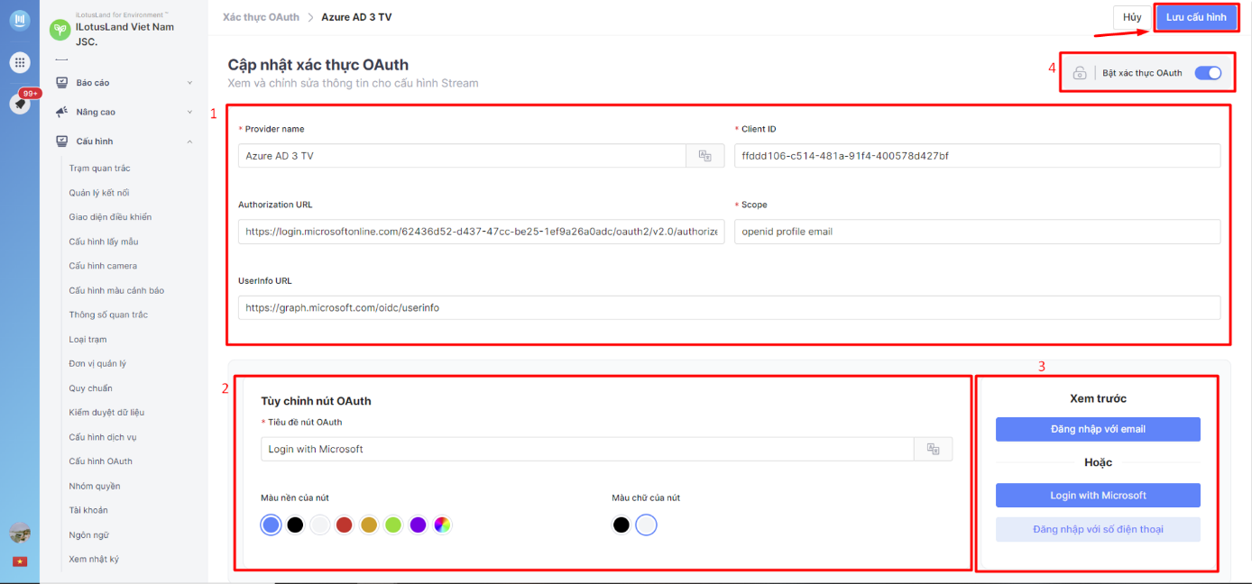The width and height of the screenshot is (1252, 584).
Task: Open Ngôn ngữ menu item
Action: 88,535
